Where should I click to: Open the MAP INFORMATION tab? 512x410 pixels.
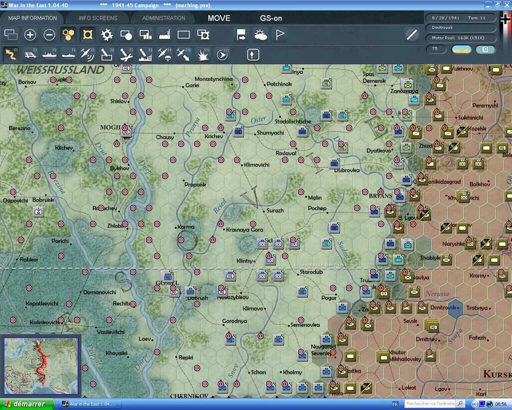[32, 18]
